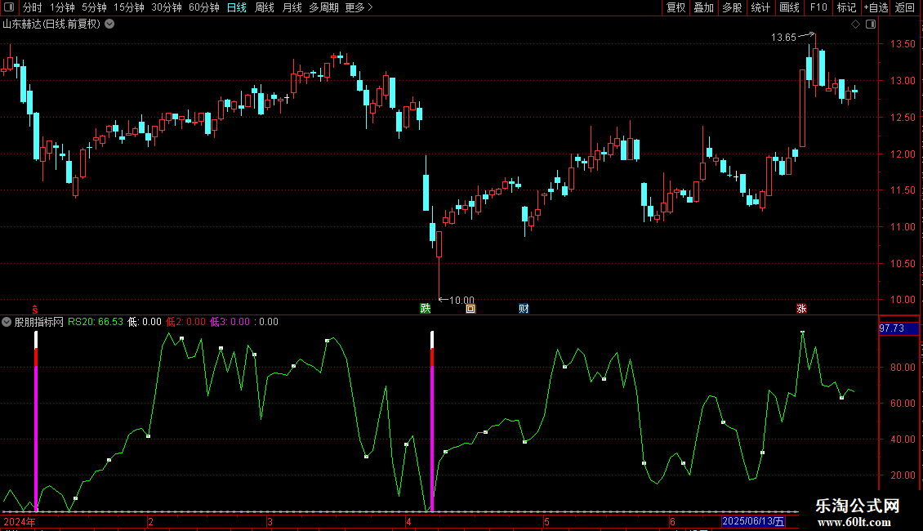
Task: Select the 30分钟 period
Action: pyautogui.click(x=166, y=7)
